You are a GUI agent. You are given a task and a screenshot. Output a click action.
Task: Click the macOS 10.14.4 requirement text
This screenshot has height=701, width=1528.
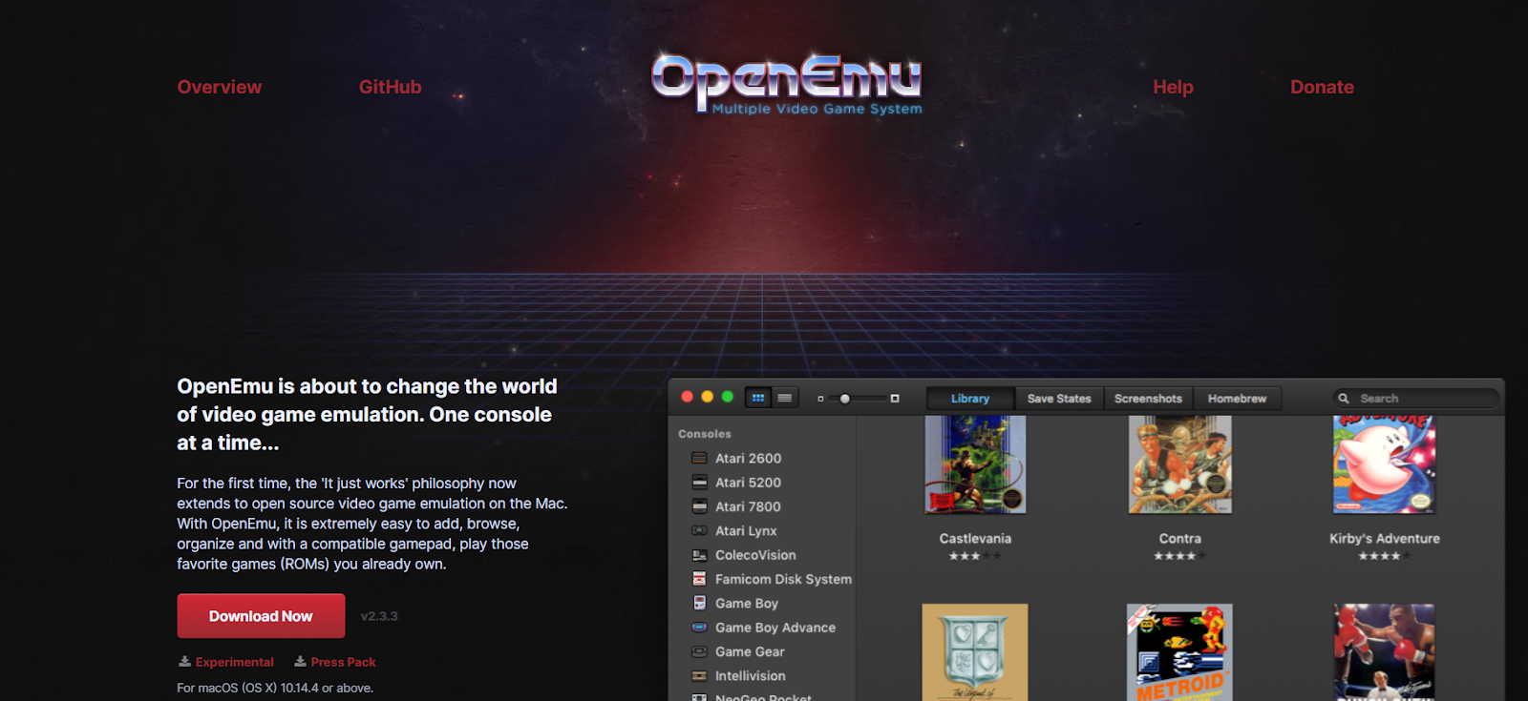[275, 688]
